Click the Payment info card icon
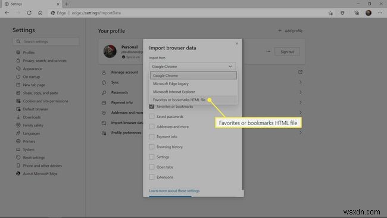 [104, 102]
